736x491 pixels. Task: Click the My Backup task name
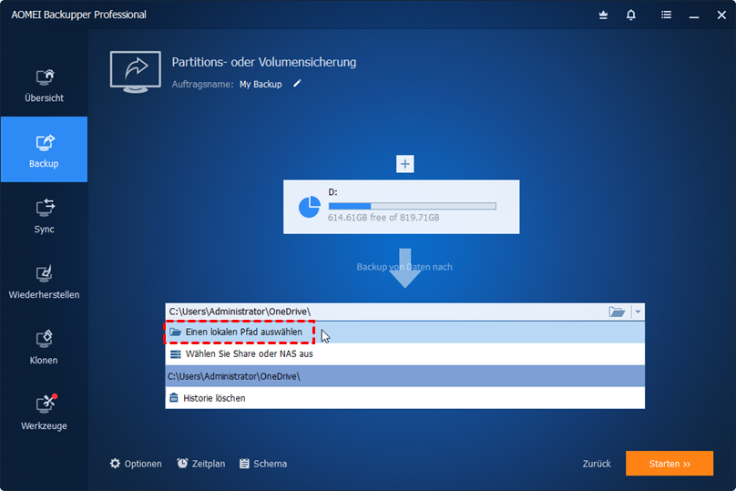pyautogui.click(x=261, y=85)
